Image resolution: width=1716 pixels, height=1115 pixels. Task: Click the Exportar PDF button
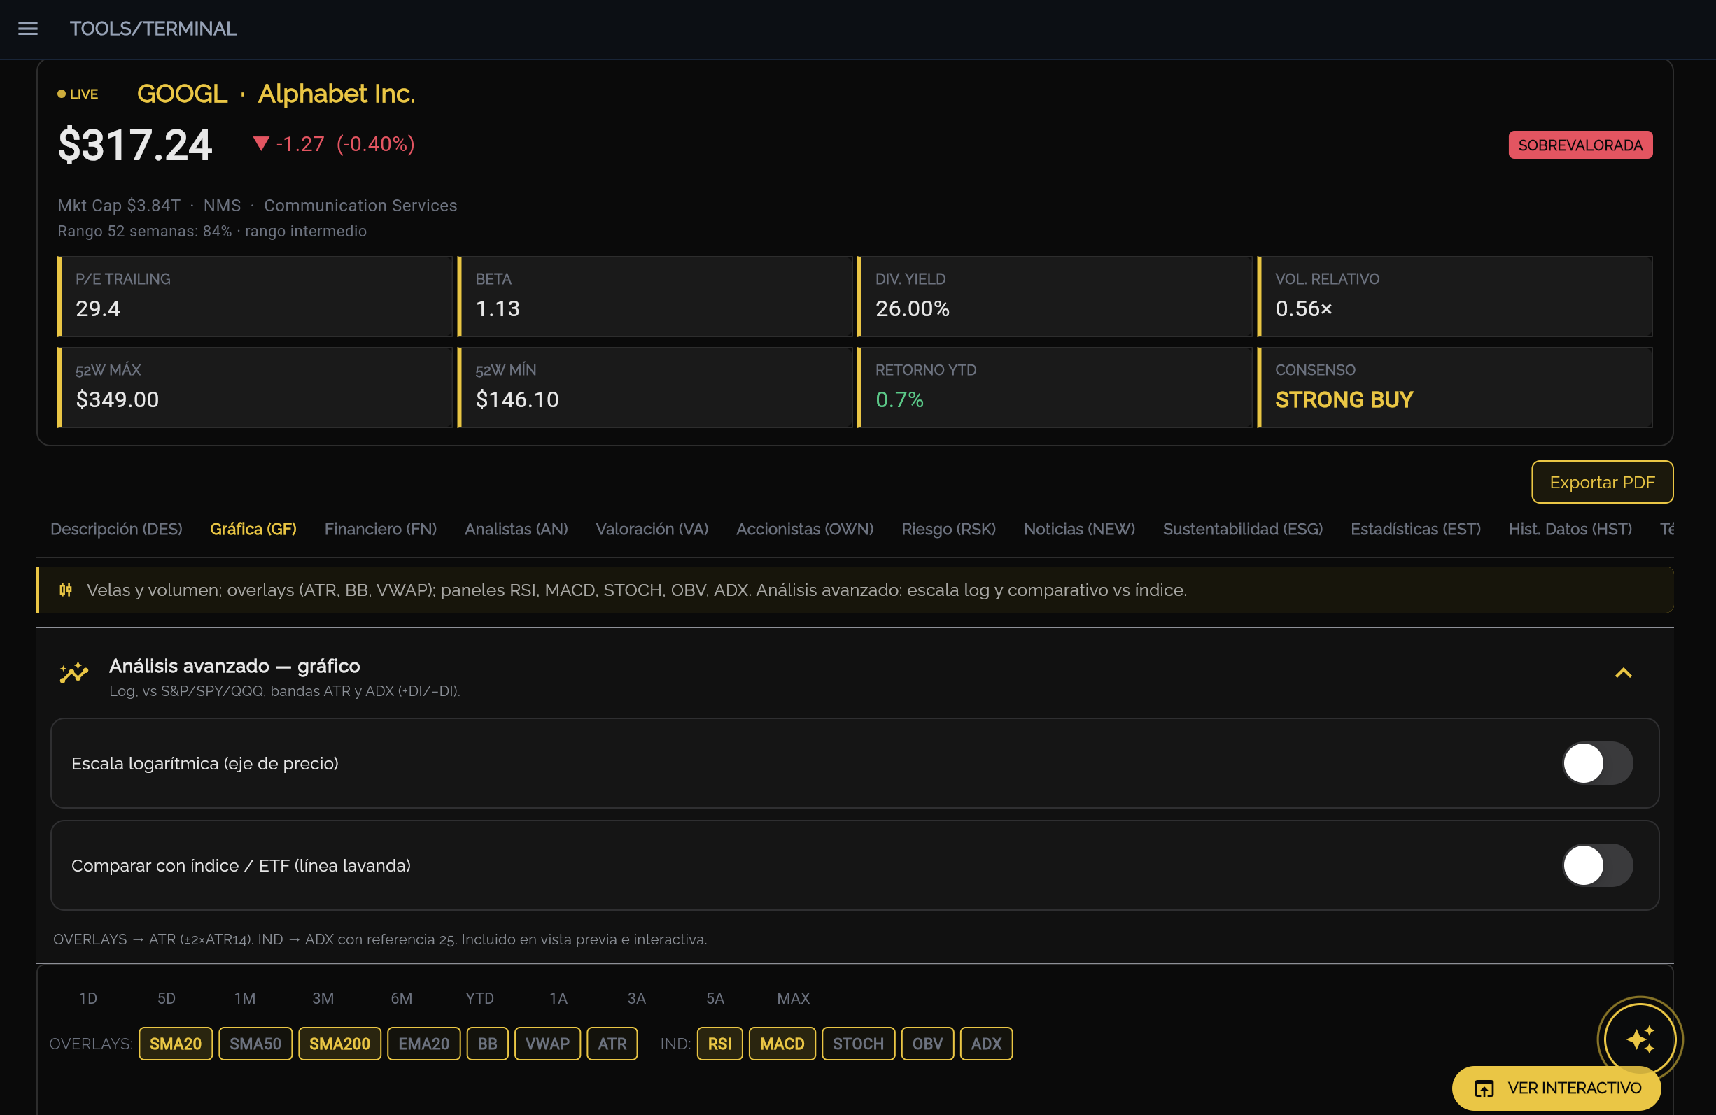1602,482
